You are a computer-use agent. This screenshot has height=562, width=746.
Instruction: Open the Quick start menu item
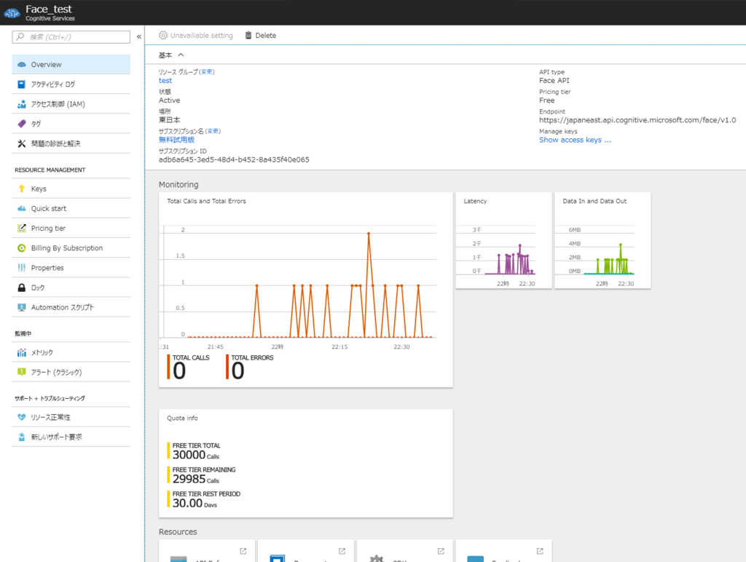pyautogui.click(x=71, y=208)
